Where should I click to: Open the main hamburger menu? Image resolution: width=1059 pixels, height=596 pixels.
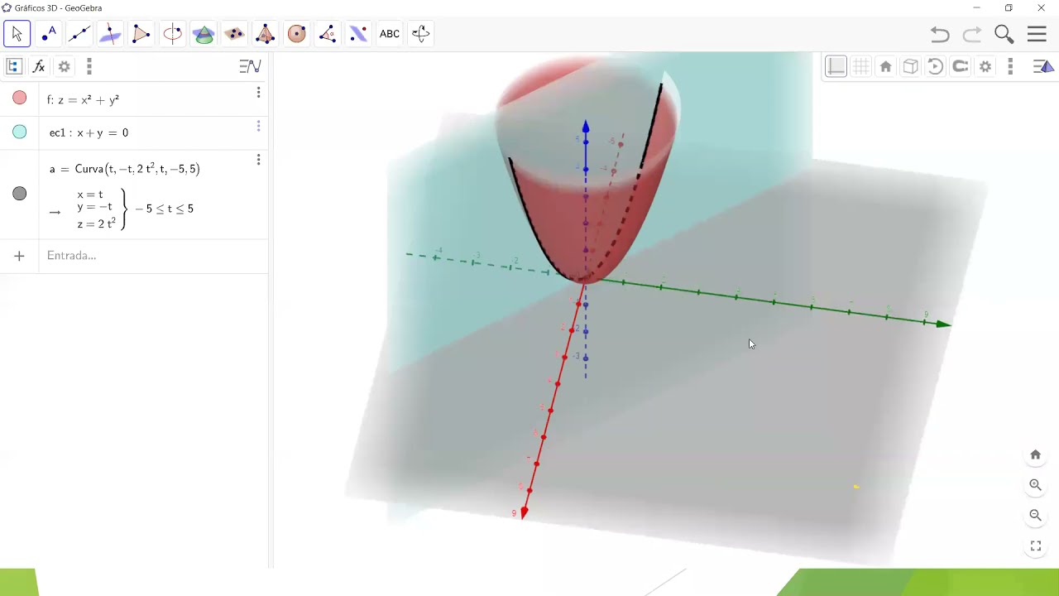(x=1037, y=34)
